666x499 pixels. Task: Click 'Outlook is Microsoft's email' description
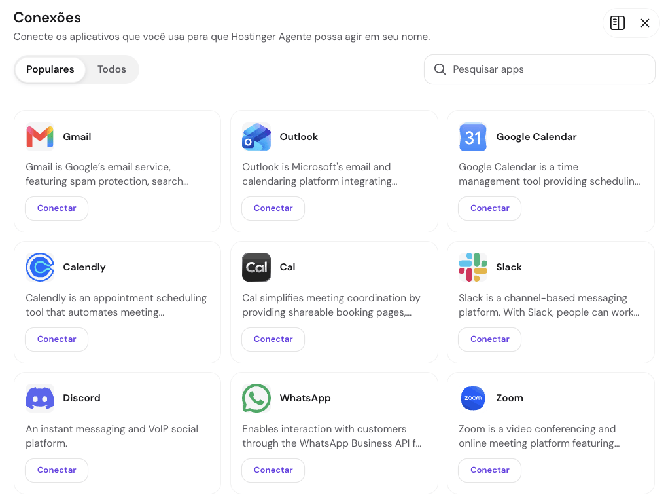coord(320,174)
